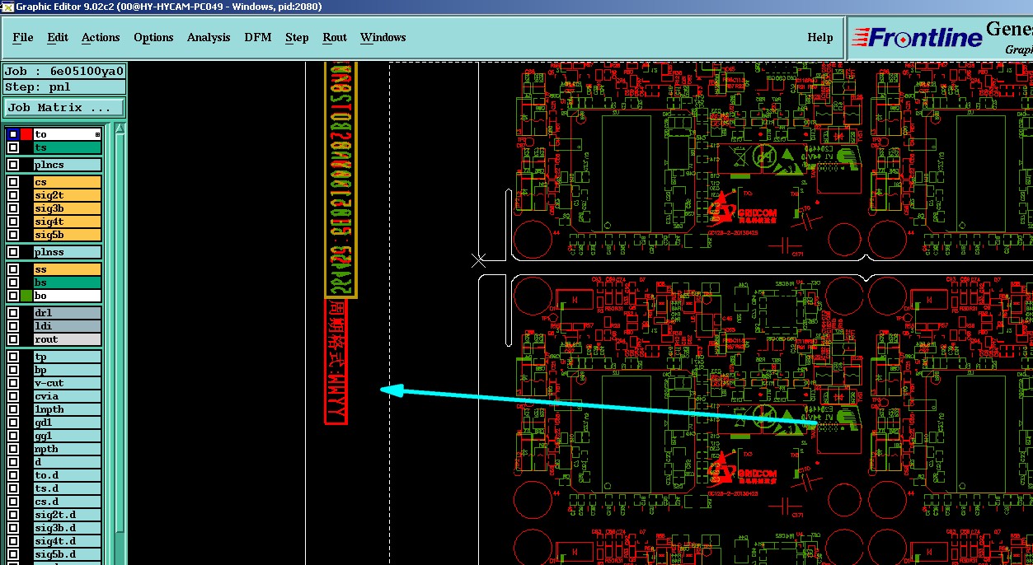Click the red color swatch of 'to' layer

(26, 134)
